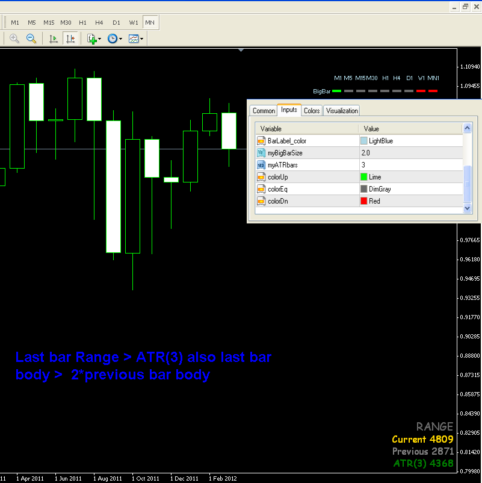
Task: Switch chart to M1 timeframe
Action: (x=15, y=22)
